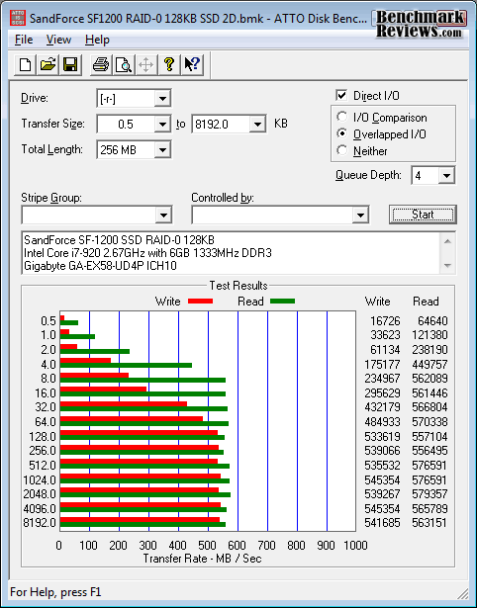The width and height of the screenshot is (477, 608).
Task: Select the I/O Comparison radio button
Action: (342, 117)
